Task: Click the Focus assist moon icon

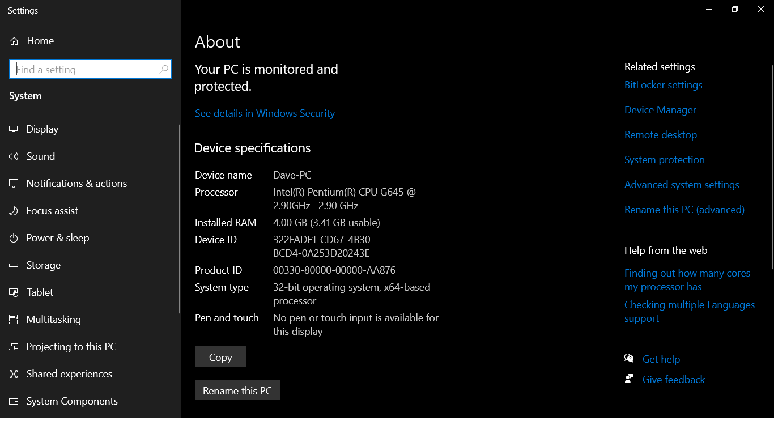Action: [x=14, y=211]
